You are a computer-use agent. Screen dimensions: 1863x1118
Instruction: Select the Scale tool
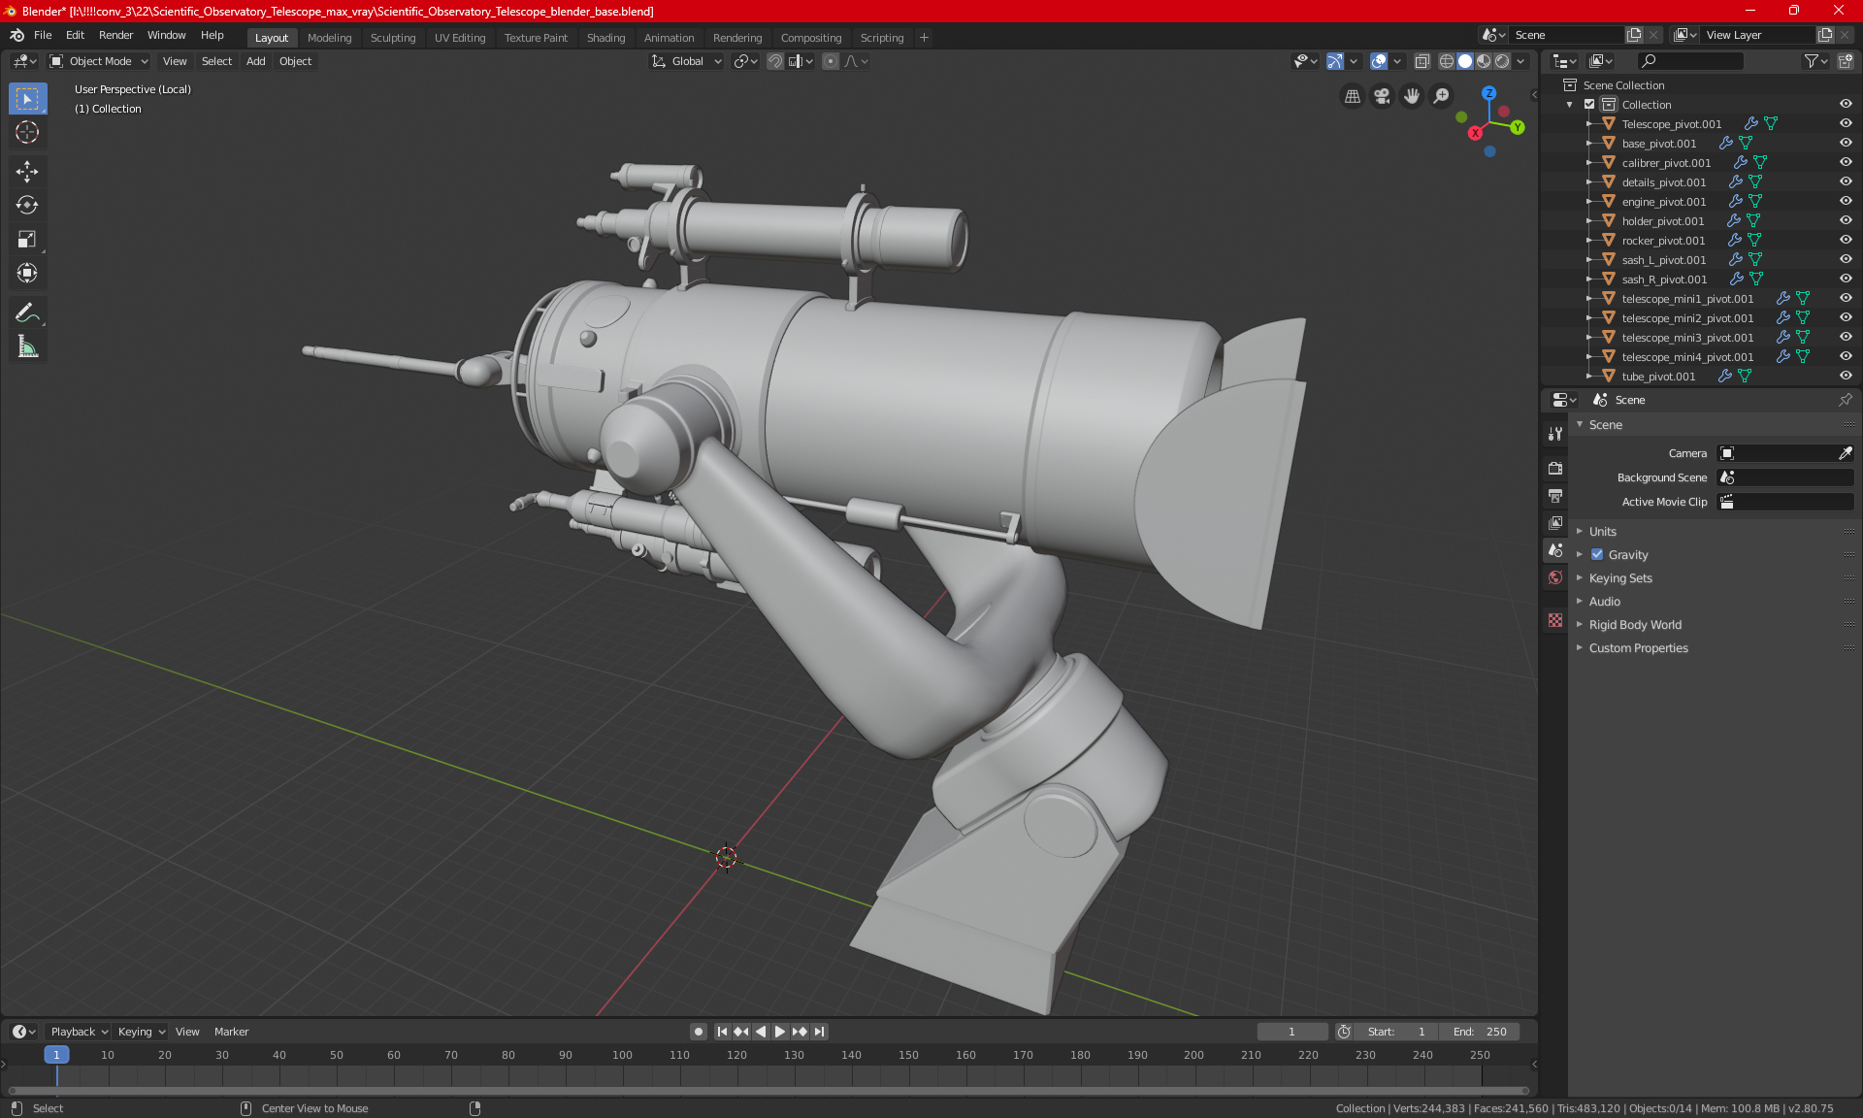coord(27,239)
